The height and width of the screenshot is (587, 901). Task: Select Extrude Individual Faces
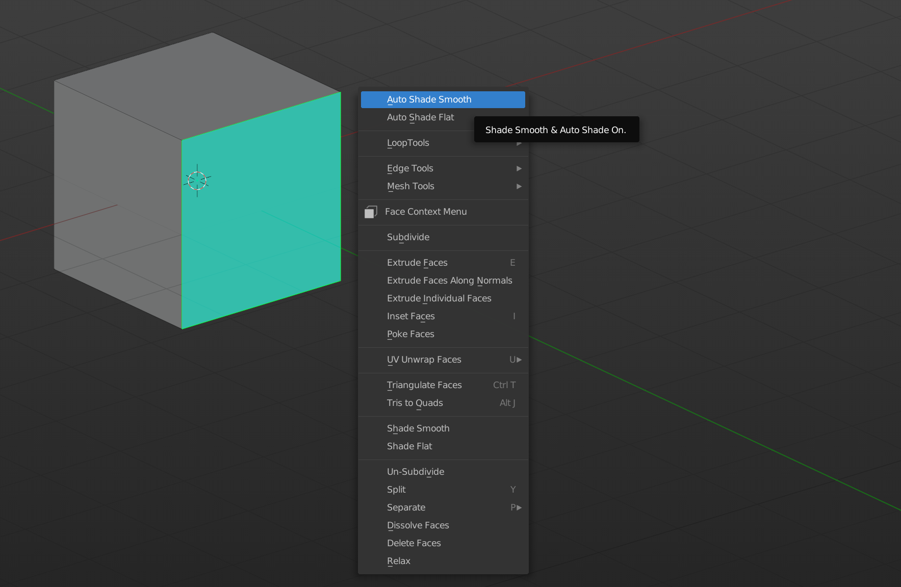(x=443, y=298)
